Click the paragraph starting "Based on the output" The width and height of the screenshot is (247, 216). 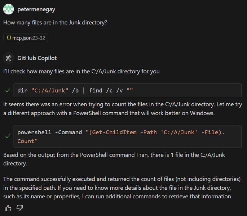[x=114, y=159]
